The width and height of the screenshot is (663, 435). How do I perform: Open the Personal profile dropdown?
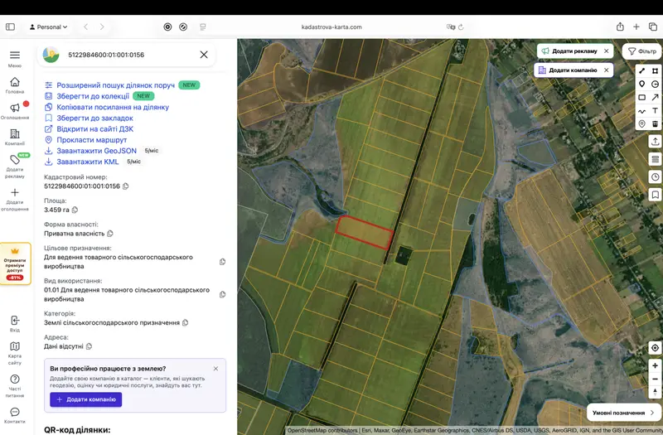pyautogui.click(x=48, y=27)
